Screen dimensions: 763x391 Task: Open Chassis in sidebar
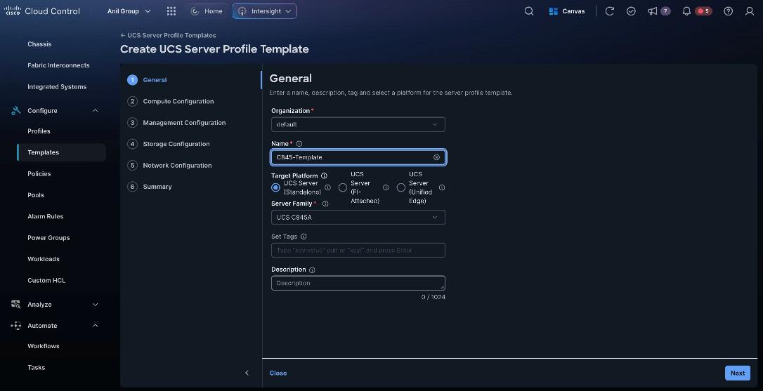click(x=39, y=44)
